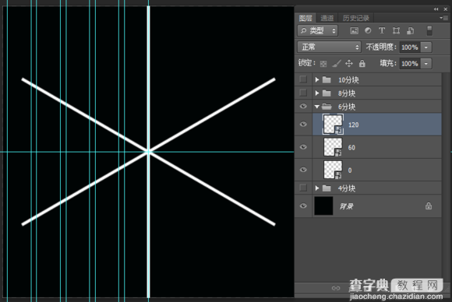Switch to the 图层 tab
The height and width of the screenshot is (302, 452).
click(x=305, y=18)
